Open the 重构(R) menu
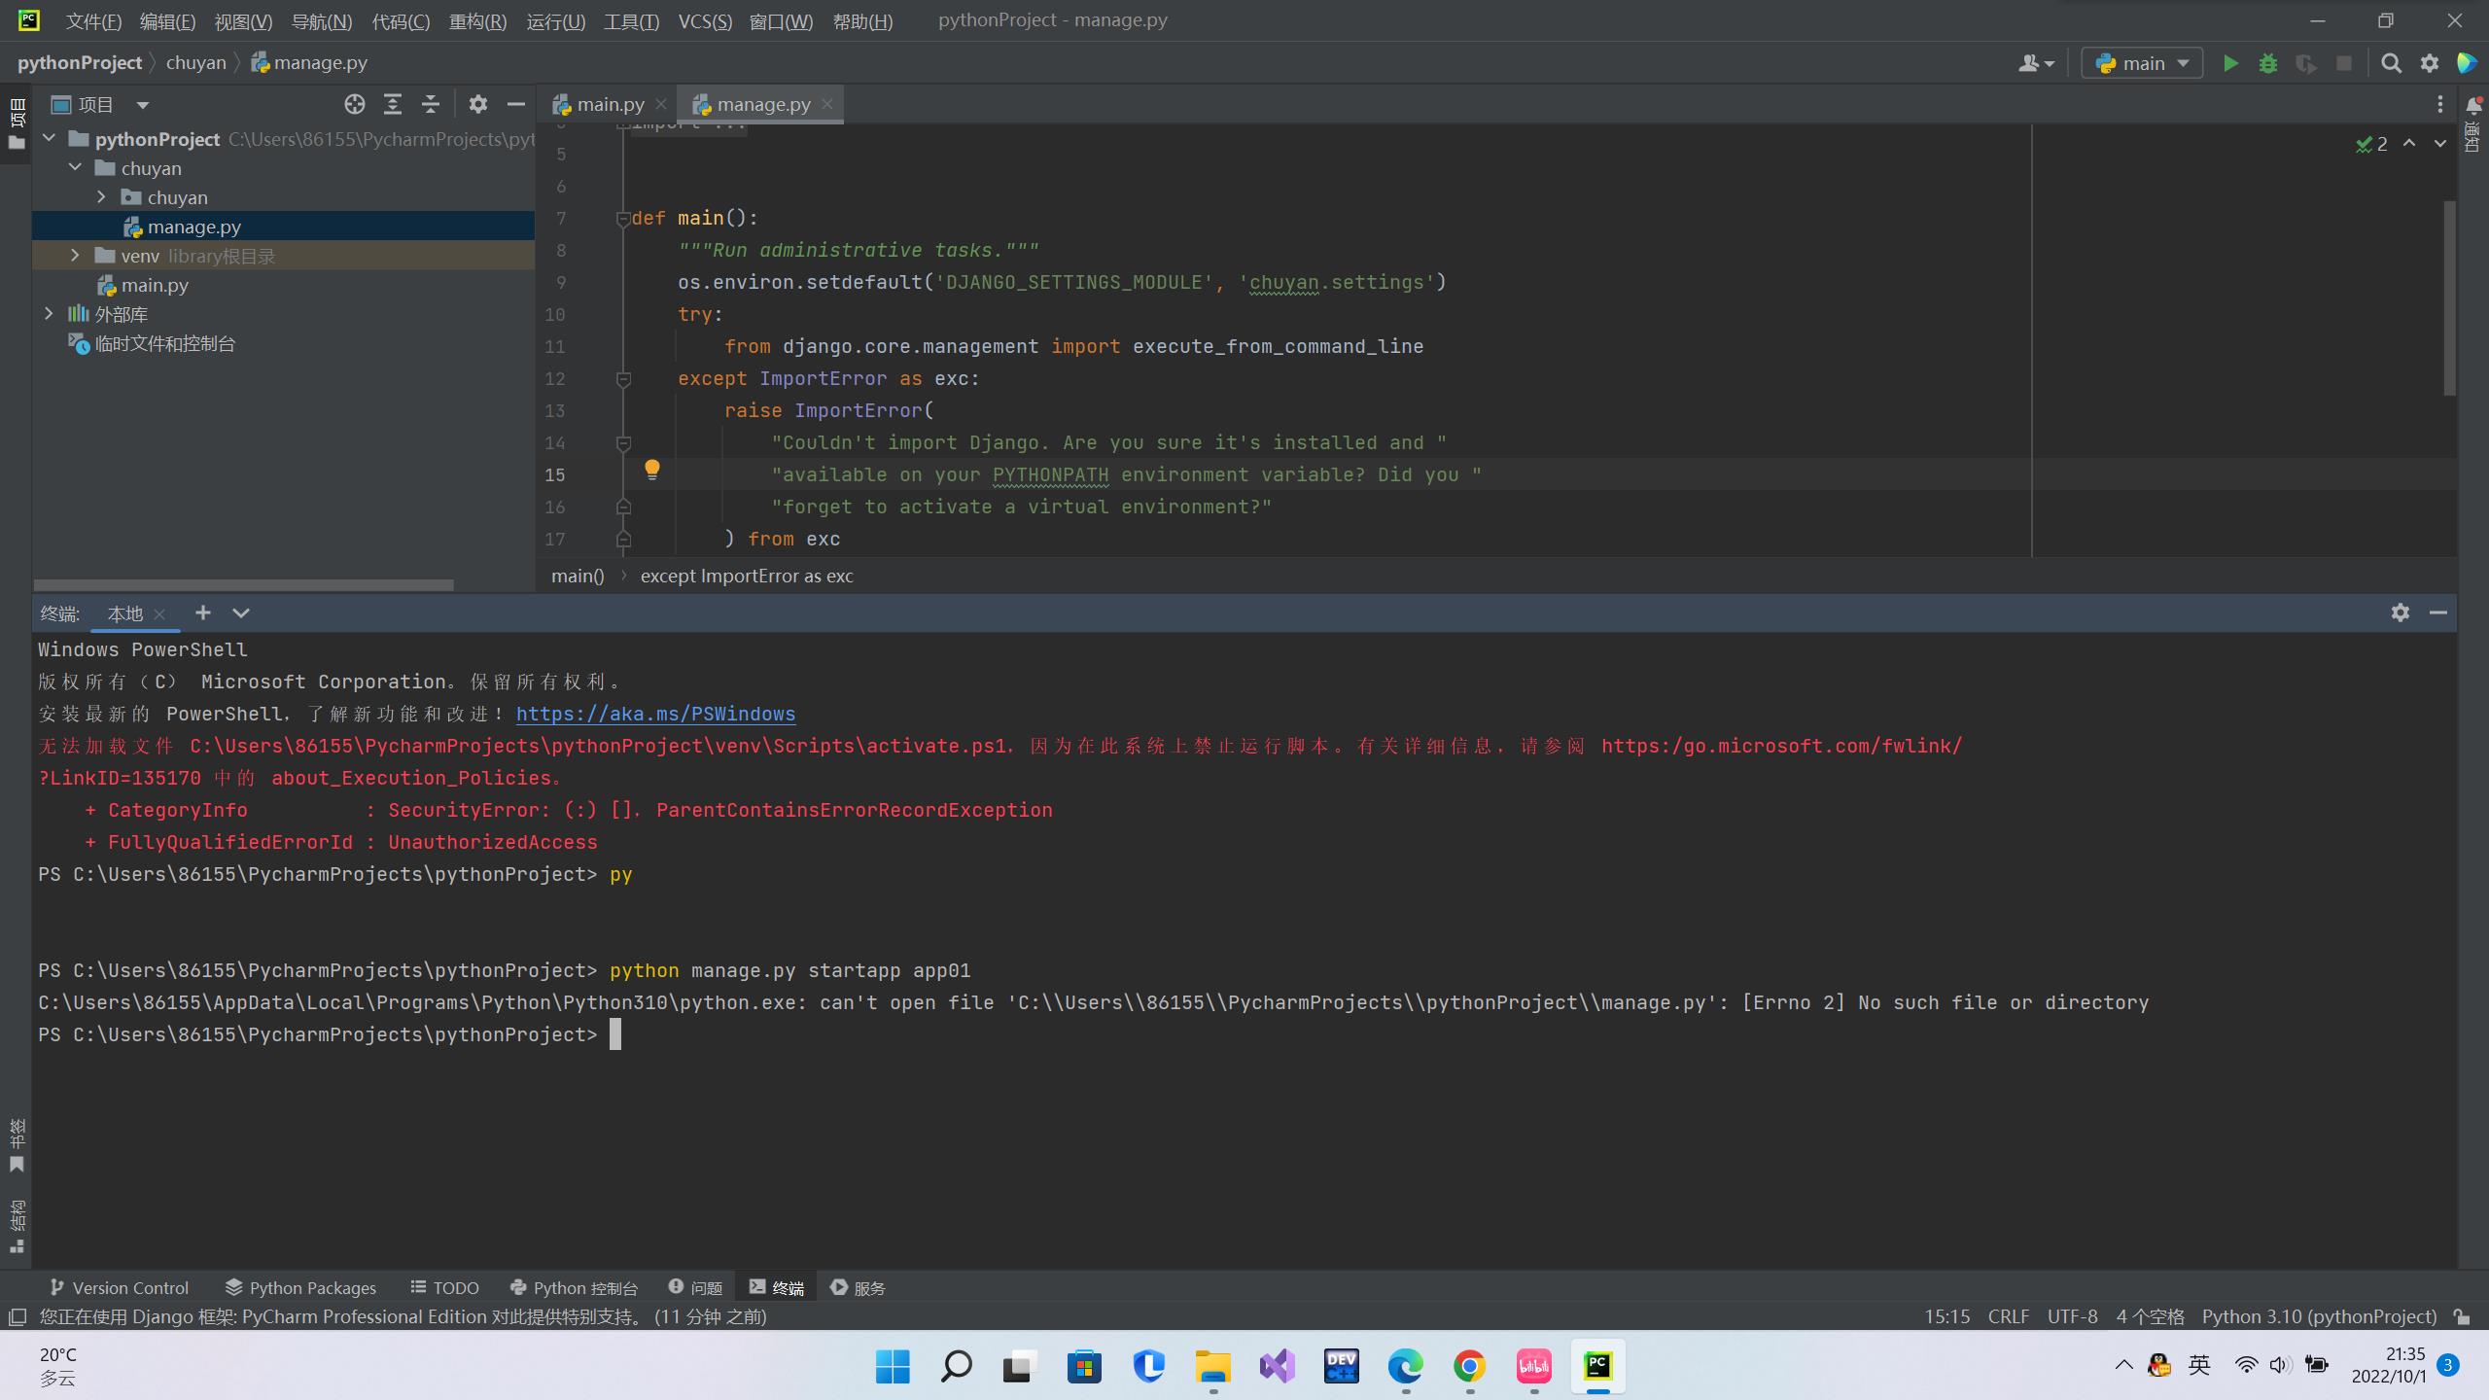Image resolution: width=2489 pixels, height=1400 pixels. 477,21
